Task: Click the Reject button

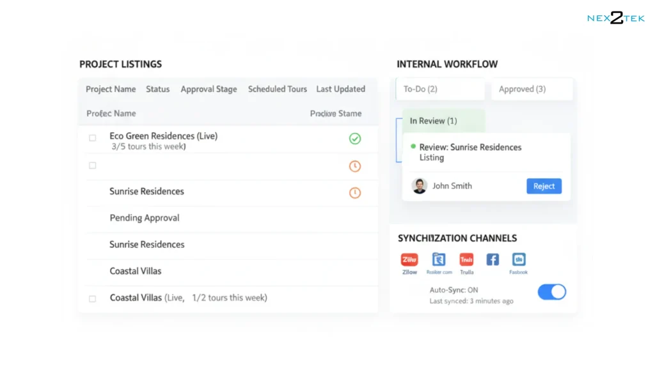Action: coord(544,186)
